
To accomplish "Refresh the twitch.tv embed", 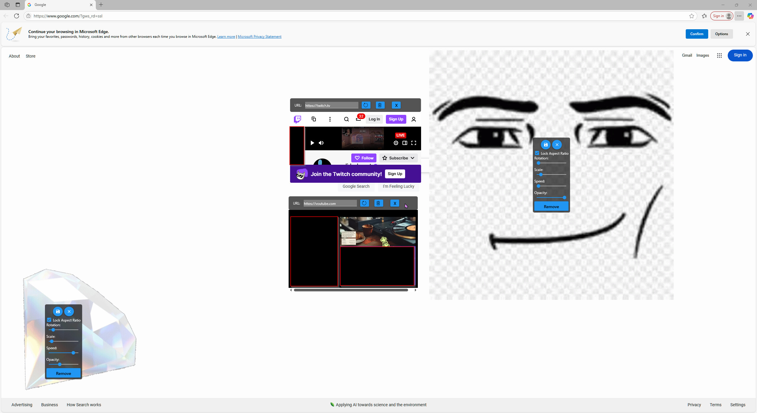I will coord(365,105).
